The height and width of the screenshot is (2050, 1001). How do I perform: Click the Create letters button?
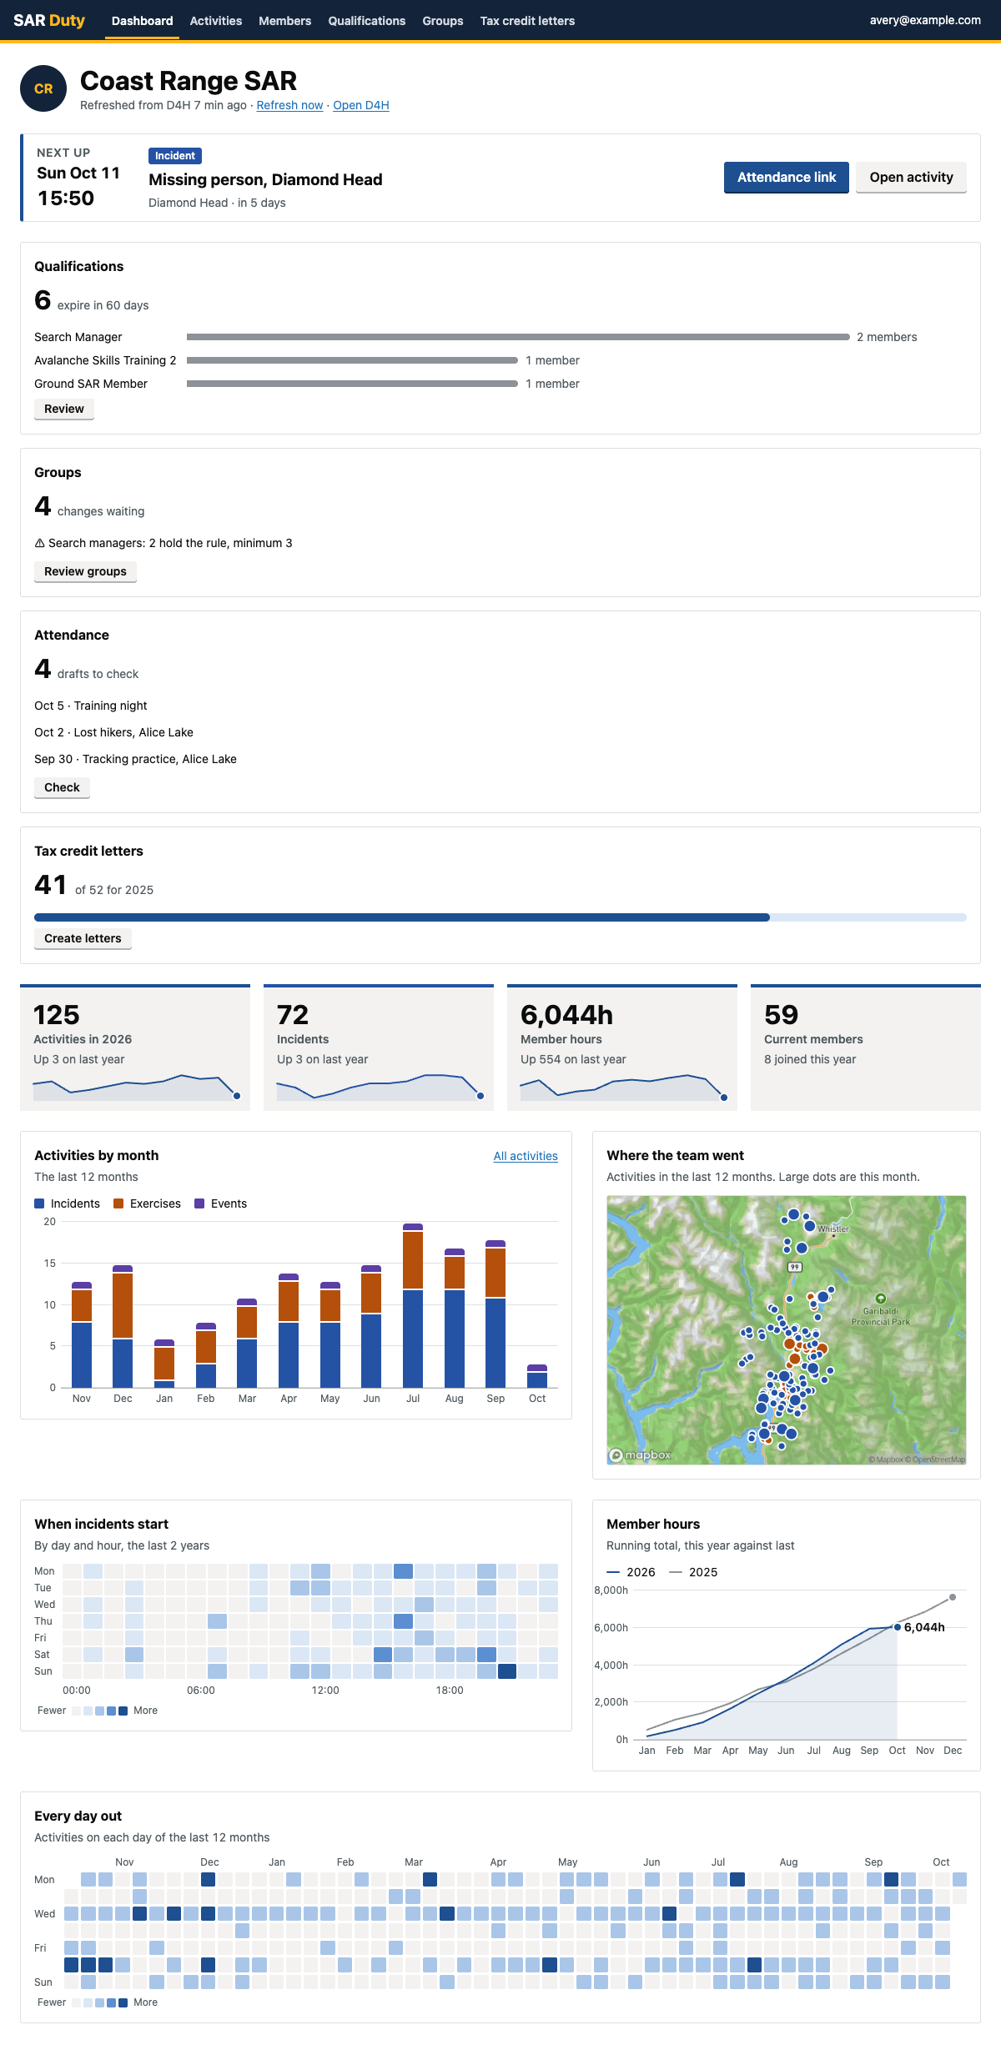[83, 938]
